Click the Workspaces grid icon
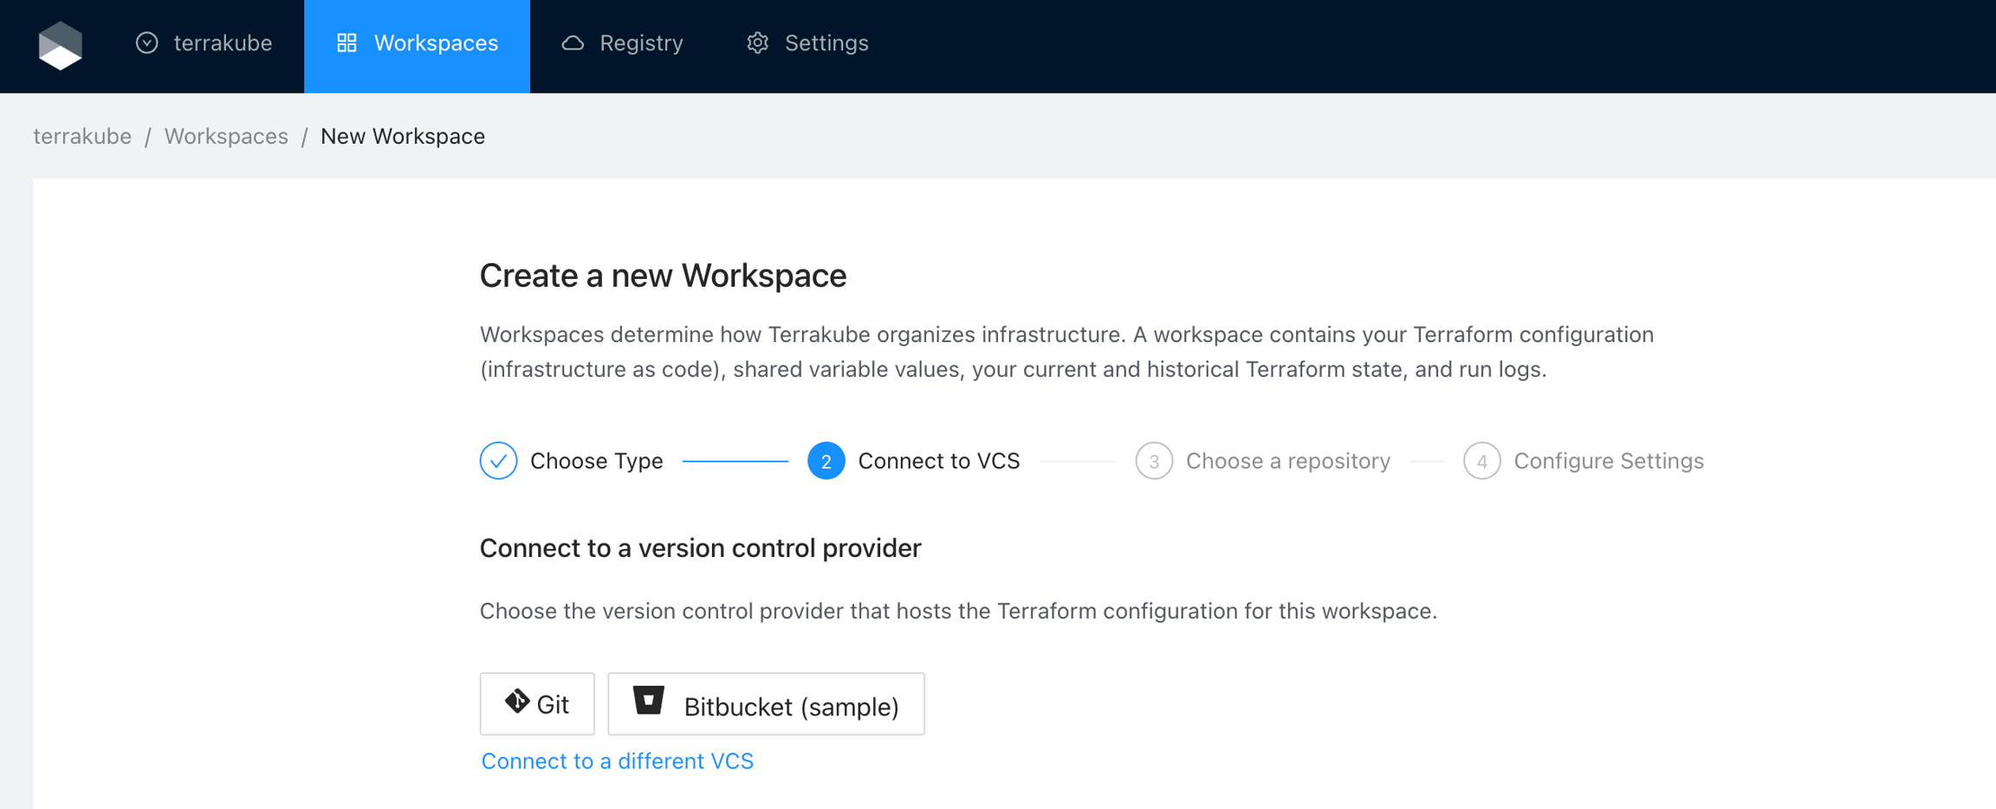 pos(347,43)
